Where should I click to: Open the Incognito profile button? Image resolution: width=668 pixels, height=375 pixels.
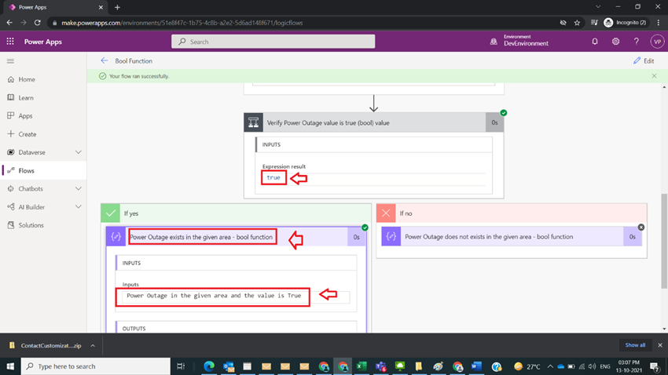(626, 23)
